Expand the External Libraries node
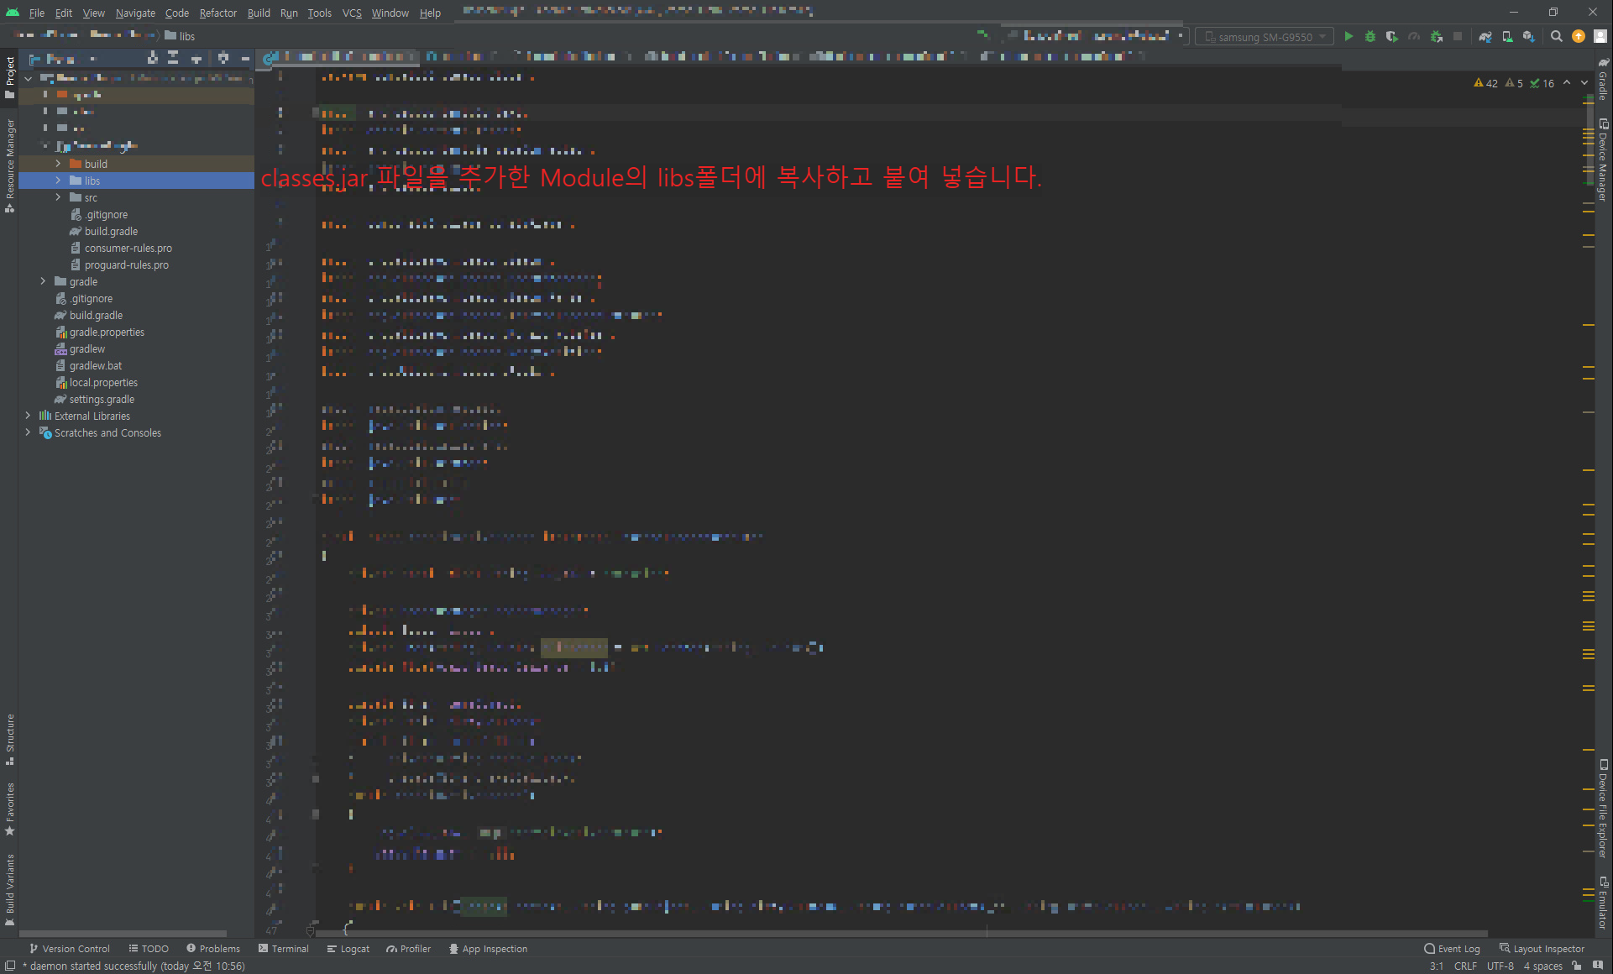The width and height of the screenshot is (1613, 974). coord(28,416)
